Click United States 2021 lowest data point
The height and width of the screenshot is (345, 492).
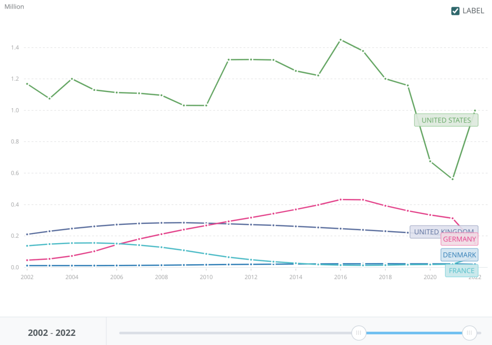pyautogui.click(x=452, y=179)
